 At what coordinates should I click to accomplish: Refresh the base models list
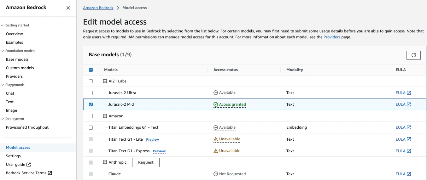413,55
